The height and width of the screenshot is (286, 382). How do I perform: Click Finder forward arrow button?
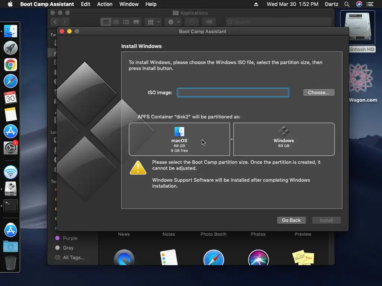tap(65, 22)
